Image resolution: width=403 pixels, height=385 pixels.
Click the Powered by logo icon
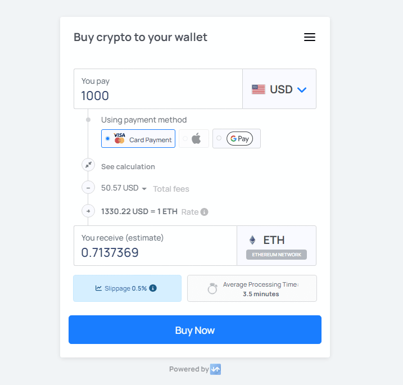216,369
